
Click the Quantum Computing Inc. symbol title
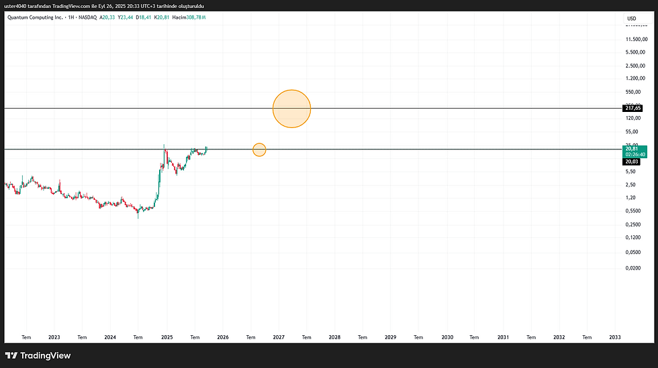35,17
